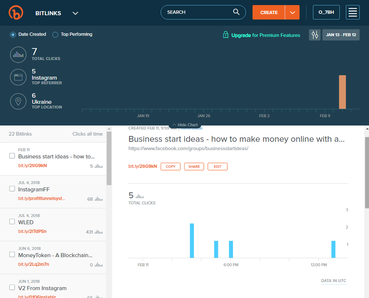The width and height of the screenshot is (369, 298).
Task: Open the filter sliders icon
Action: (x=315, y=35)
